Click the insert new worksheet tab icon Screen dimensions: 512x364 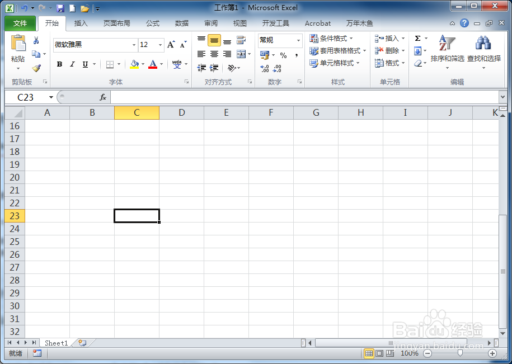click(x=83, y=343)
